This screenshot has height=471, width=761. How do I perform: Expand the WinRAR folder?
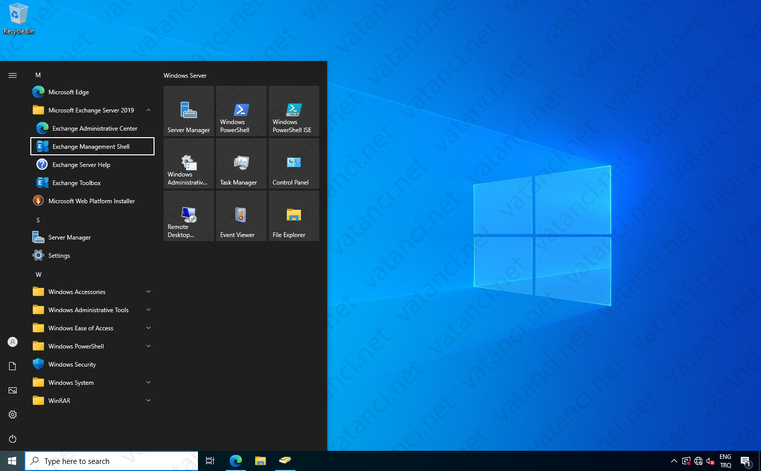point(92,400)
